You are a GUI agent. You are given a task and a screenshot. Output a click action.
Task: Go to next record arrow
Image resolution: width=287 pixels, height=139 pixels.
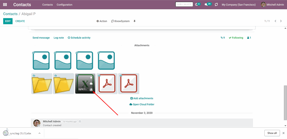[281, 21]
